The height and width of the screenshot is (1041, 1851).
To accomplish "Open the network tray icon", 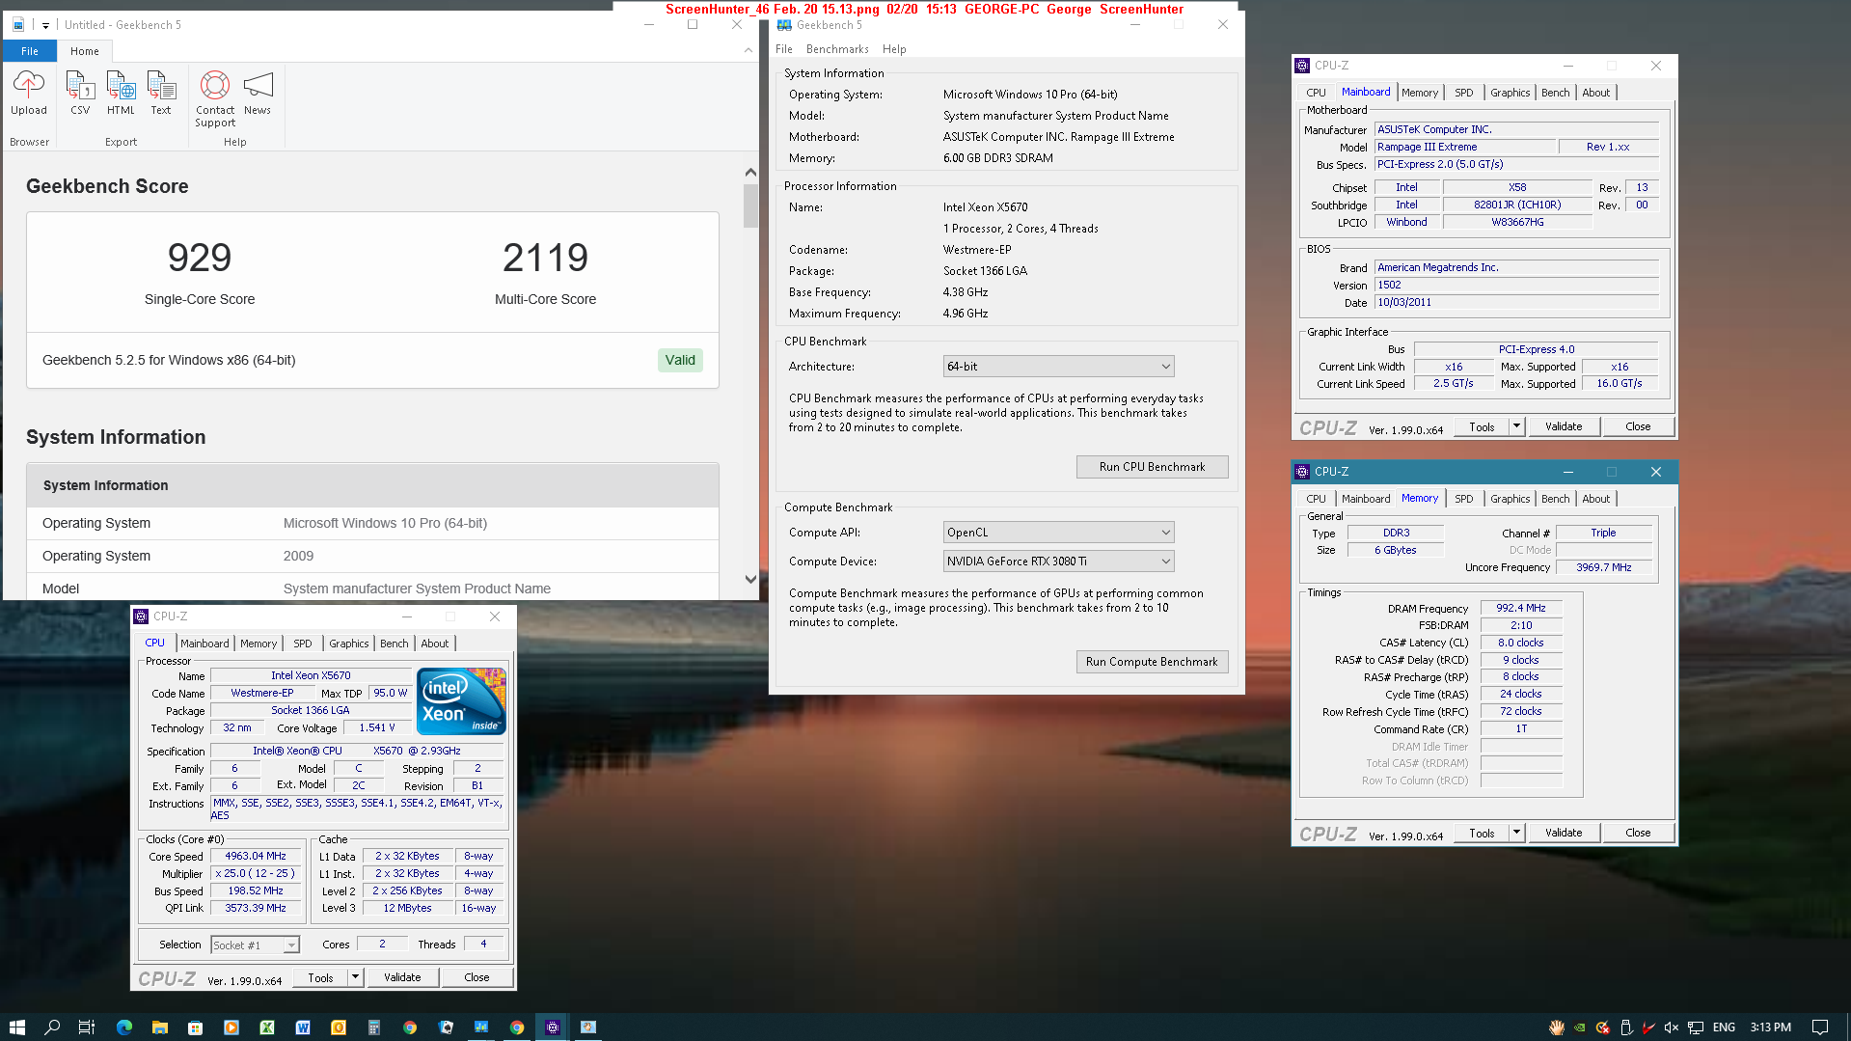I will coord(1696,1027).
